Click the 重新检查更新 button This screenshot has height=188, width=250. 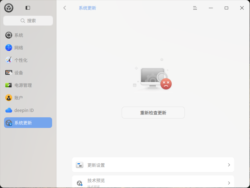click(153, 113)
